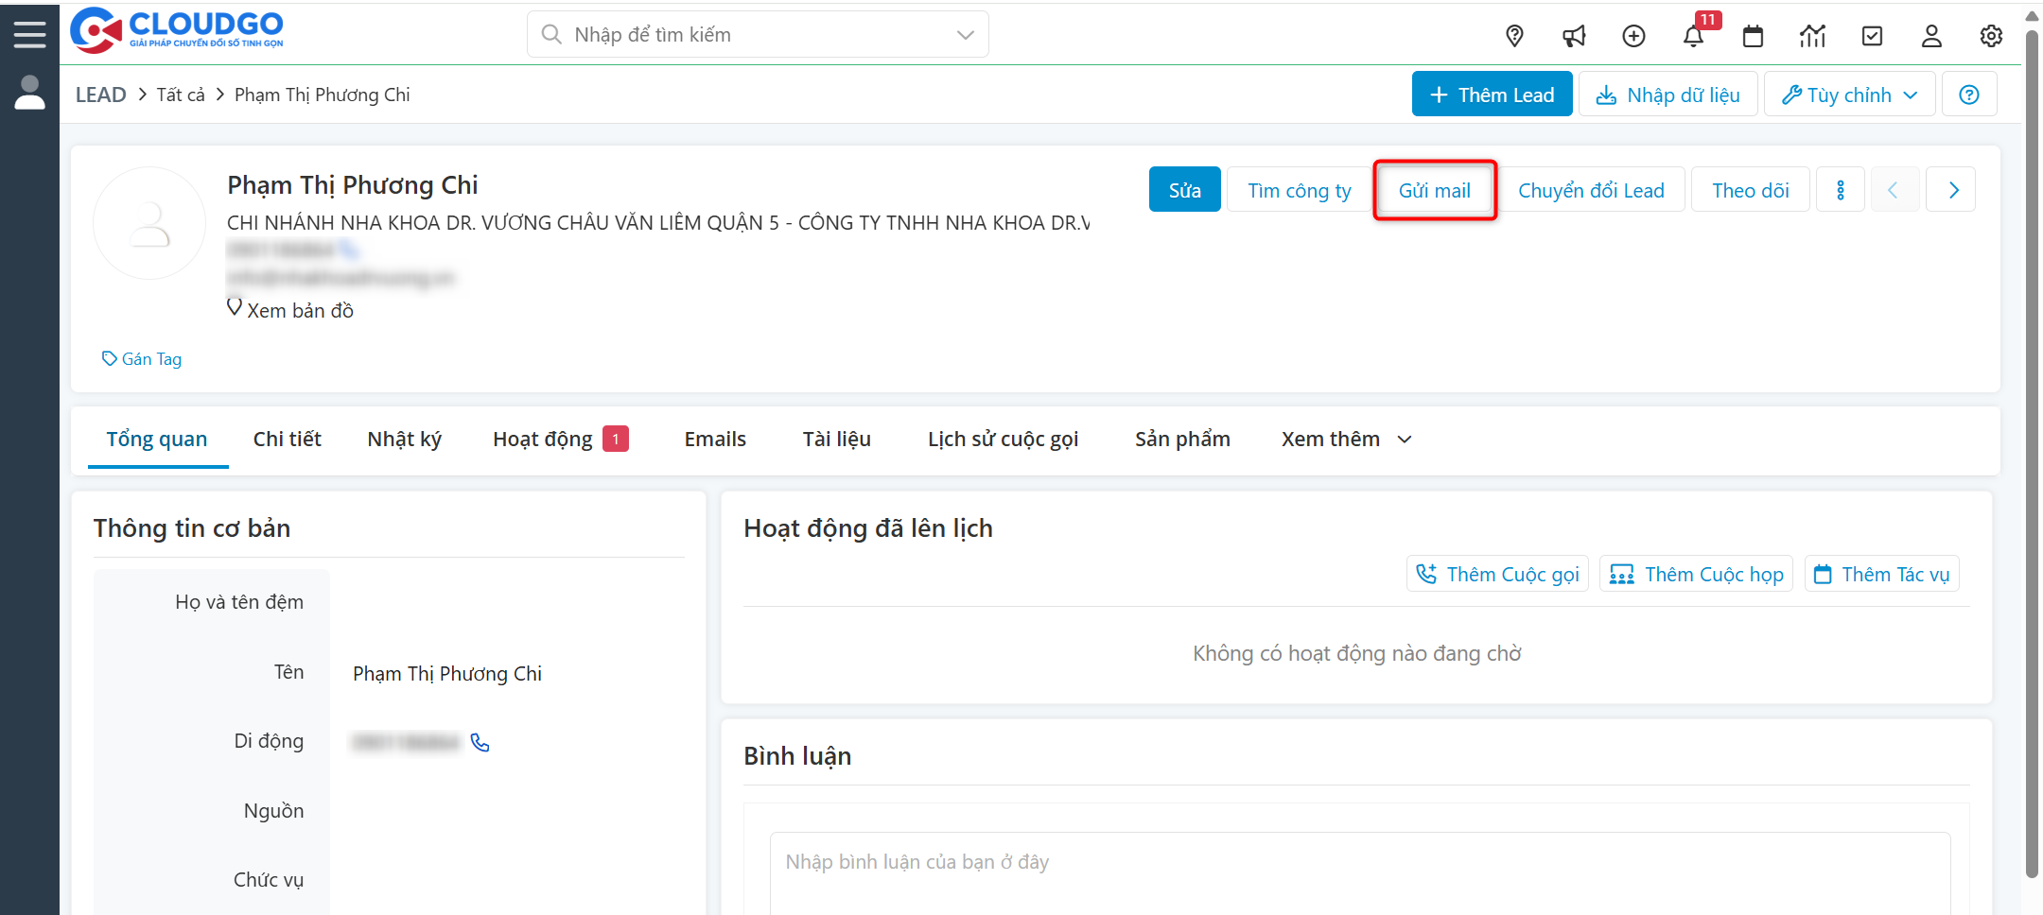Open the settings gear icon
The image size is (2043, 915).
point(1991,36)
